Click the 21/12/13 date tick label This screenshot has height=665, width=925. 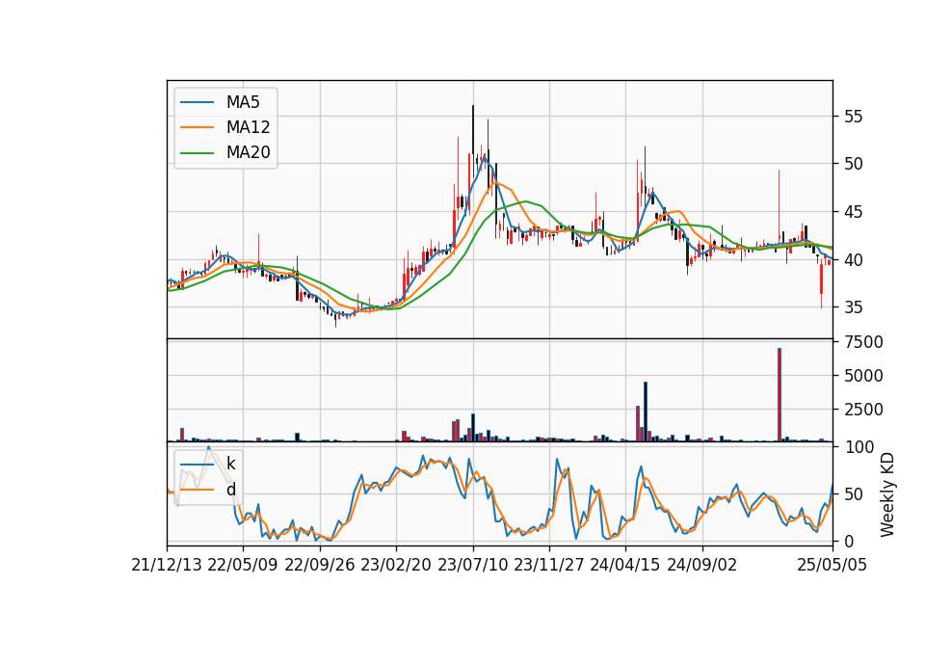(x=167, y=565)
